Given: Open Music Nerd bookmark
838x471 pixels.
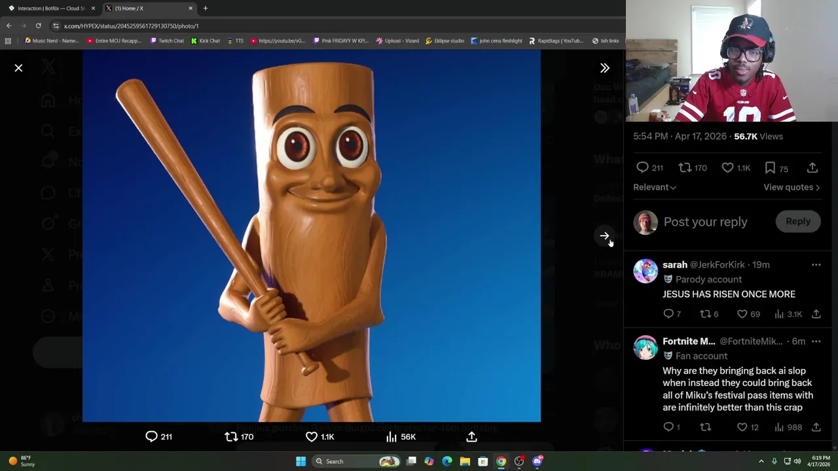Looking at the screenshot, I should 51,41.
